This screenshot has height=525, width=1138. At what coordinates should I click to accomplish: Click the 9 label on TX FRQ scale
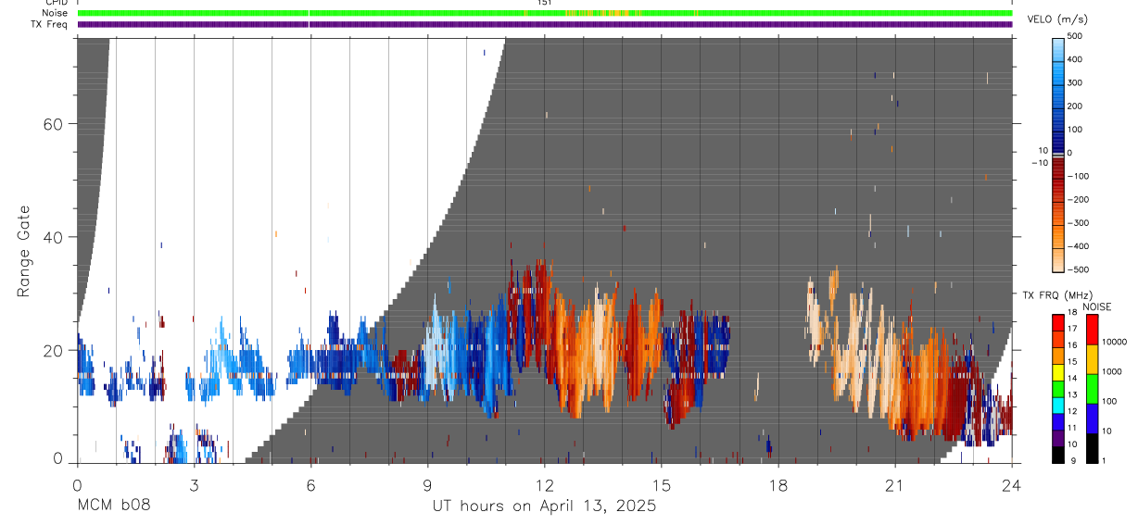(x=1073, y=461)
